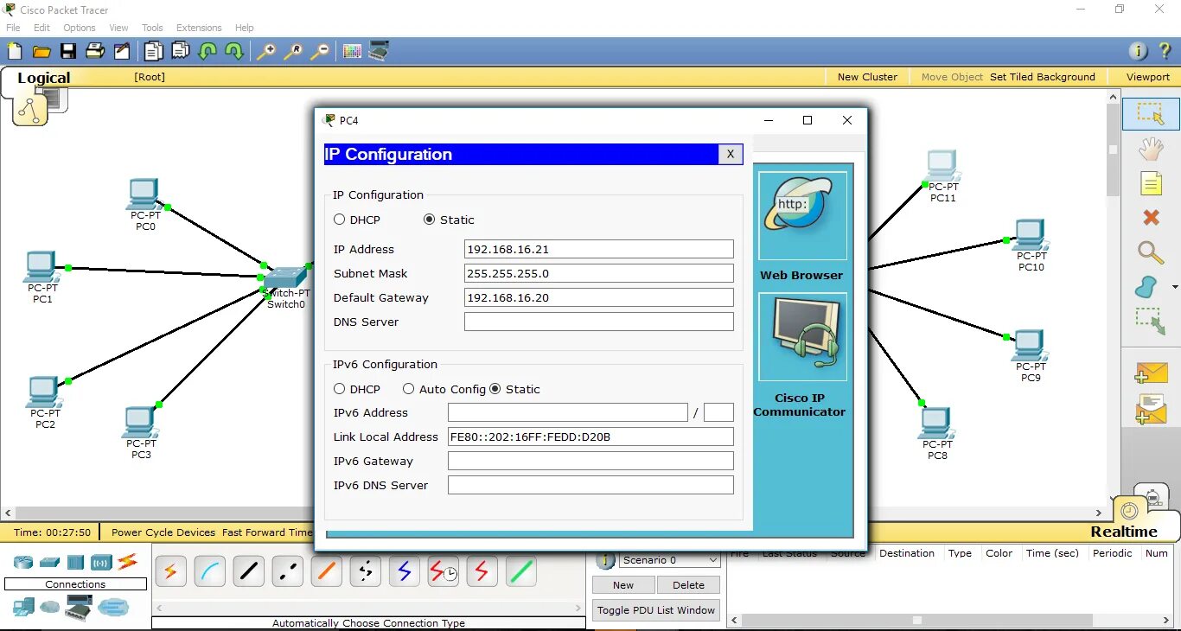Expand the Draw Polygon tool arrow
Image resolution: width=1181 pixels, height=631 pixels.
tap(1174, 287)
